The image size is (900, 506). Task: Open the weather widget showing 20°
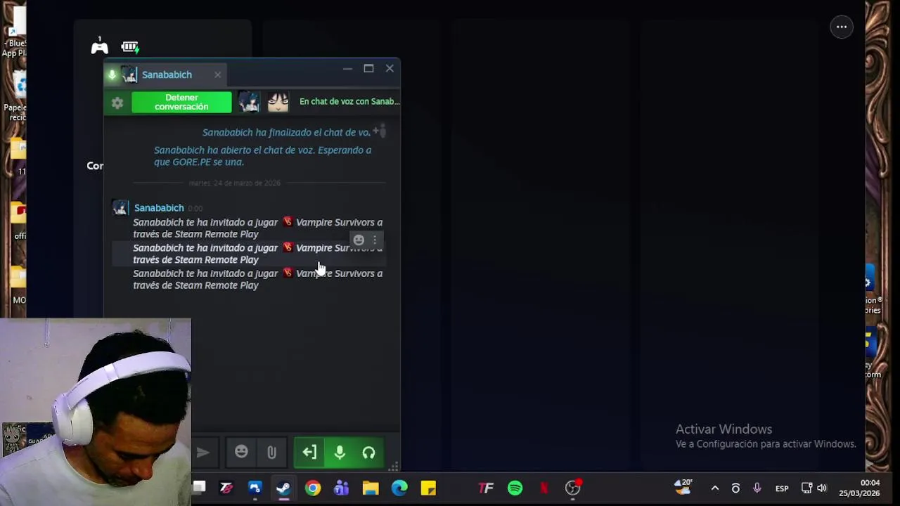click(x=683, y=487)
